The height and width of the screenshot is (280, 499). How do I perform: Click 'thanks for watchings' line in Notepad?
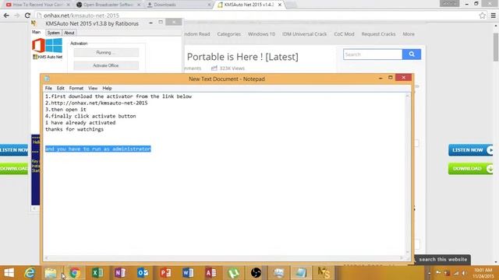tap(75, 129)
